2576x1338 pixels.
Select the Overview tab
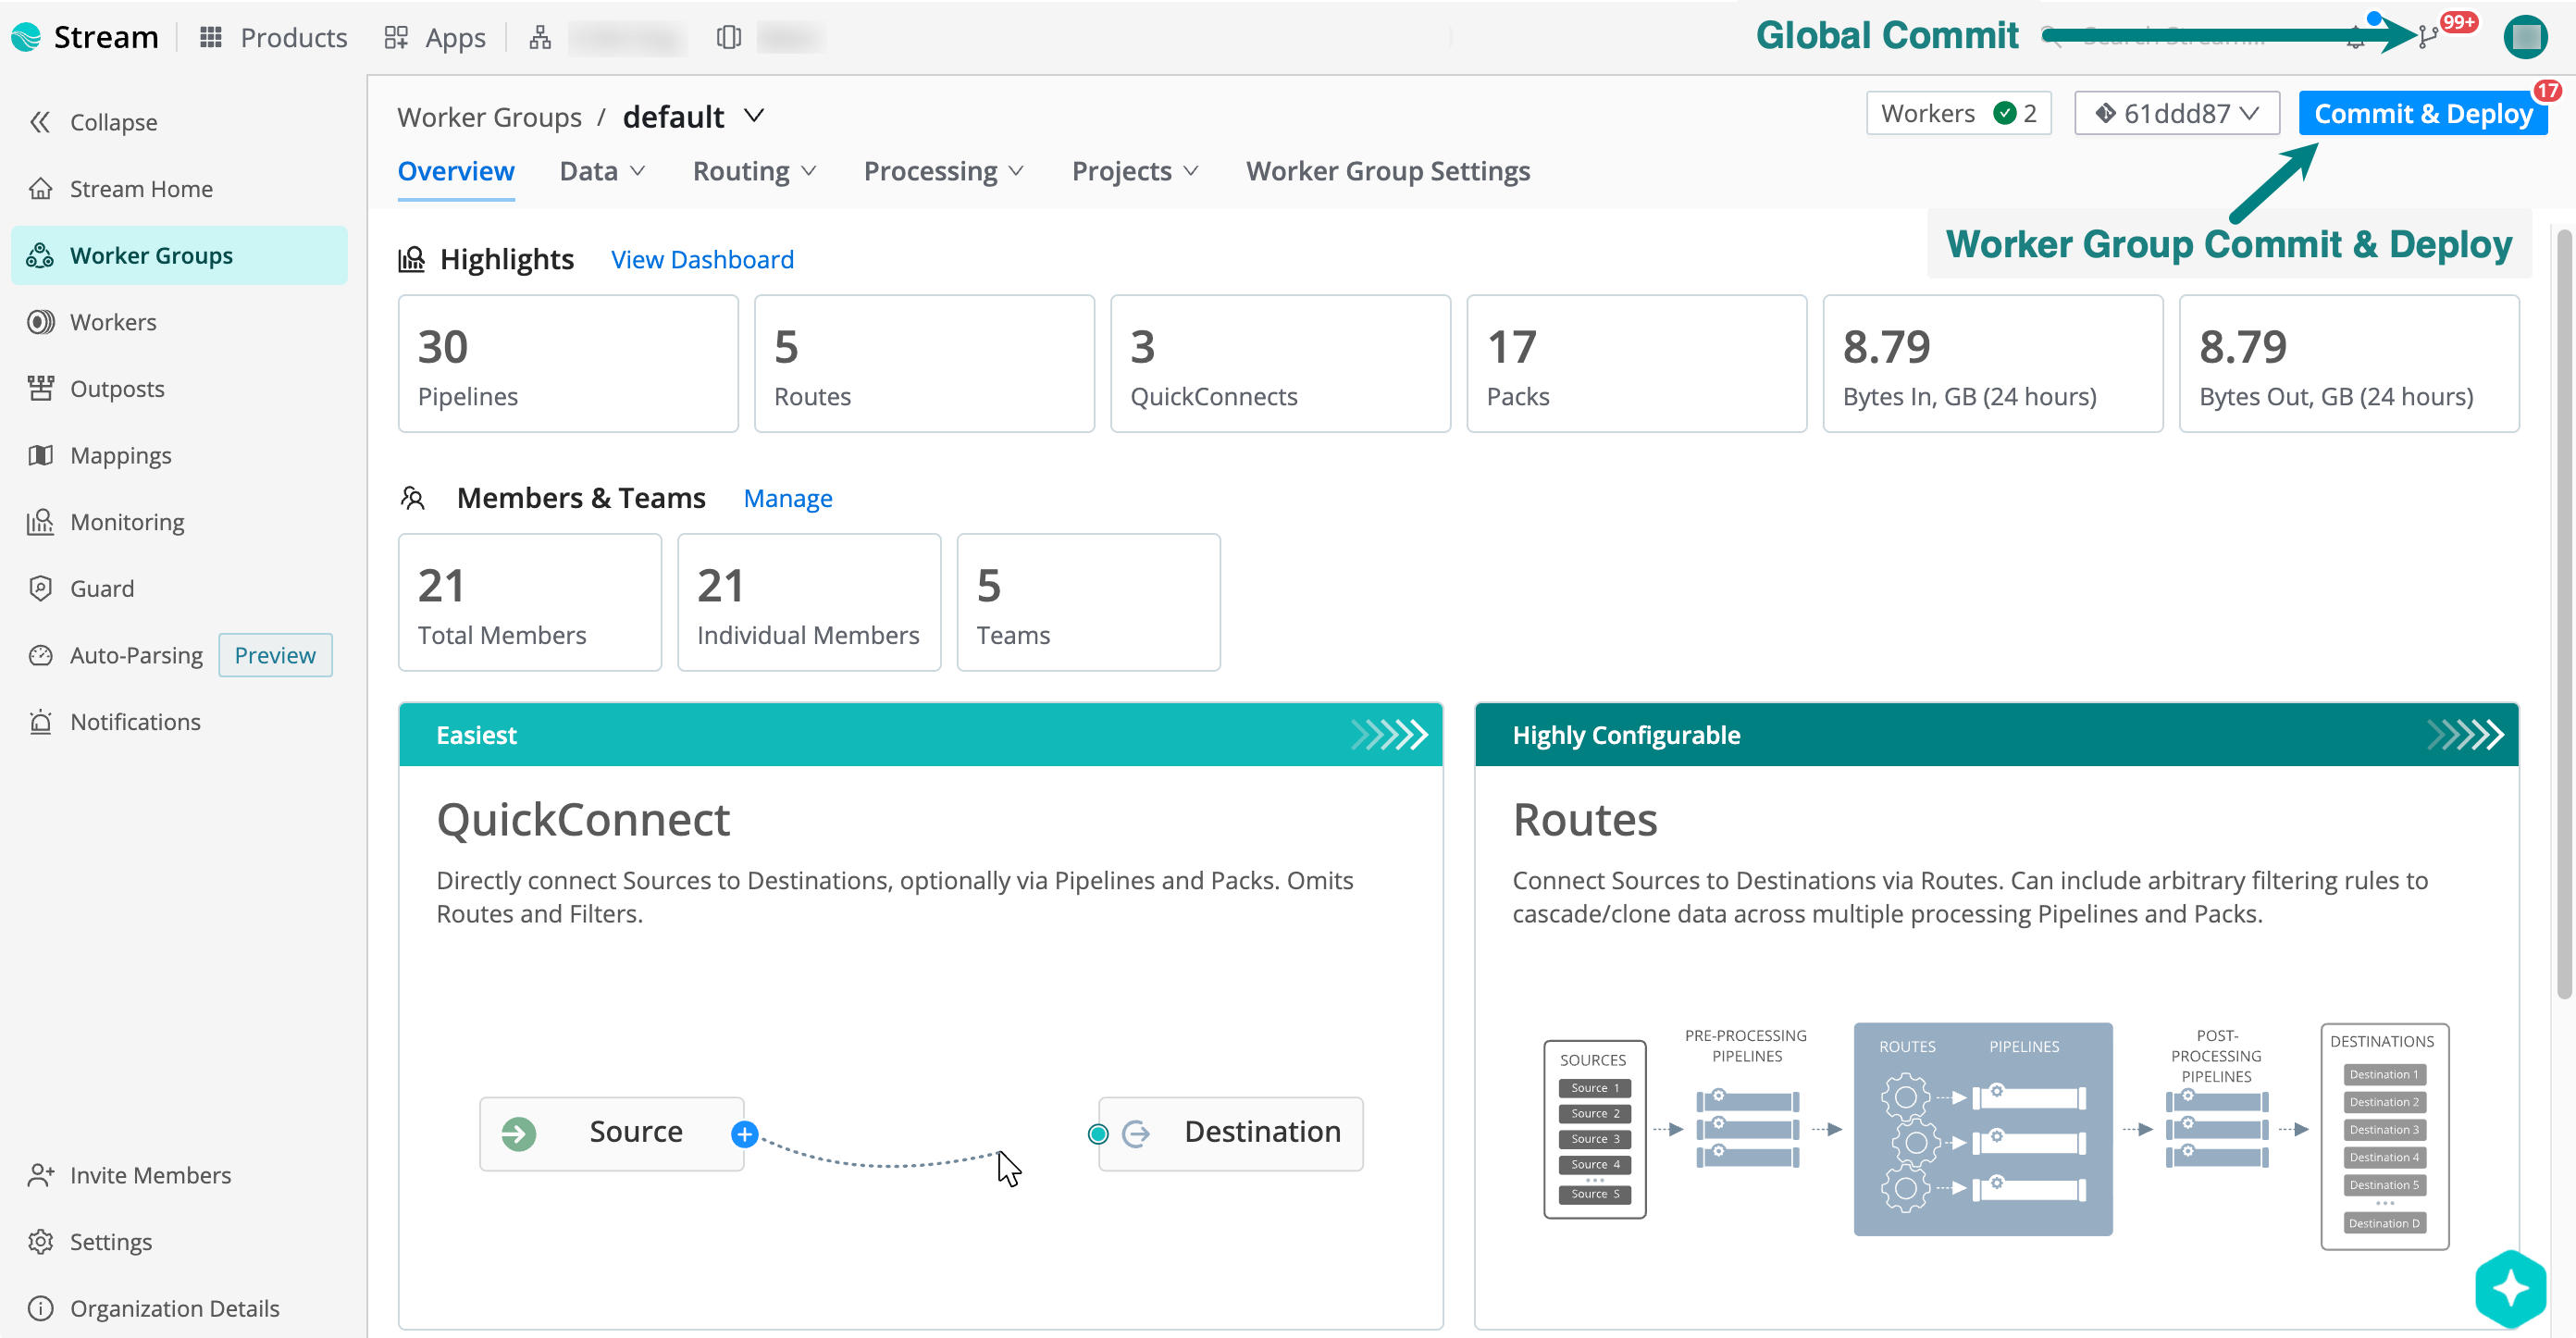tap(456, 171)
